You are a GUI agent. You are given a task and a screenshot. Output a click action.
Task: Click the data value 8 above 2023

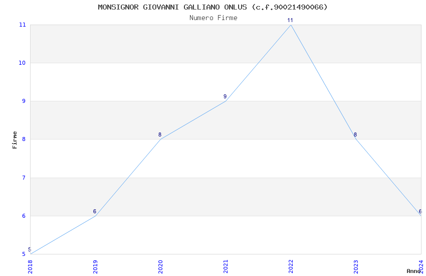pos(355,134)
